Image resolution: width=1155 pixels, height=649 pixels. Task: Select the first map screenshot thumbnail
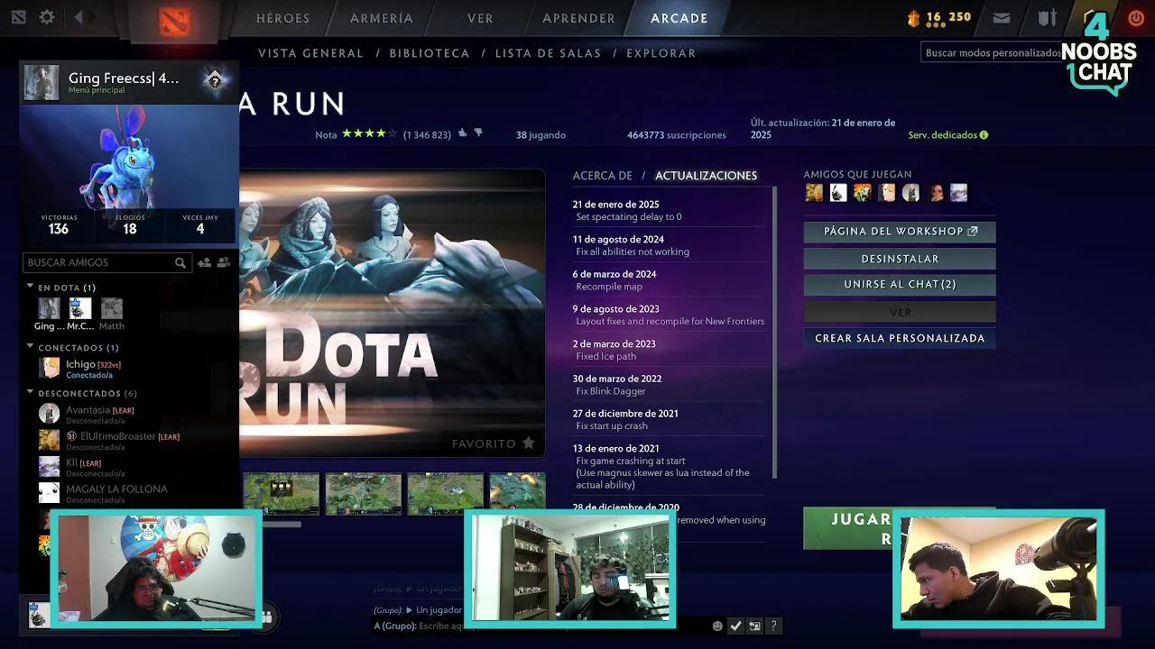tap(281, 493)
